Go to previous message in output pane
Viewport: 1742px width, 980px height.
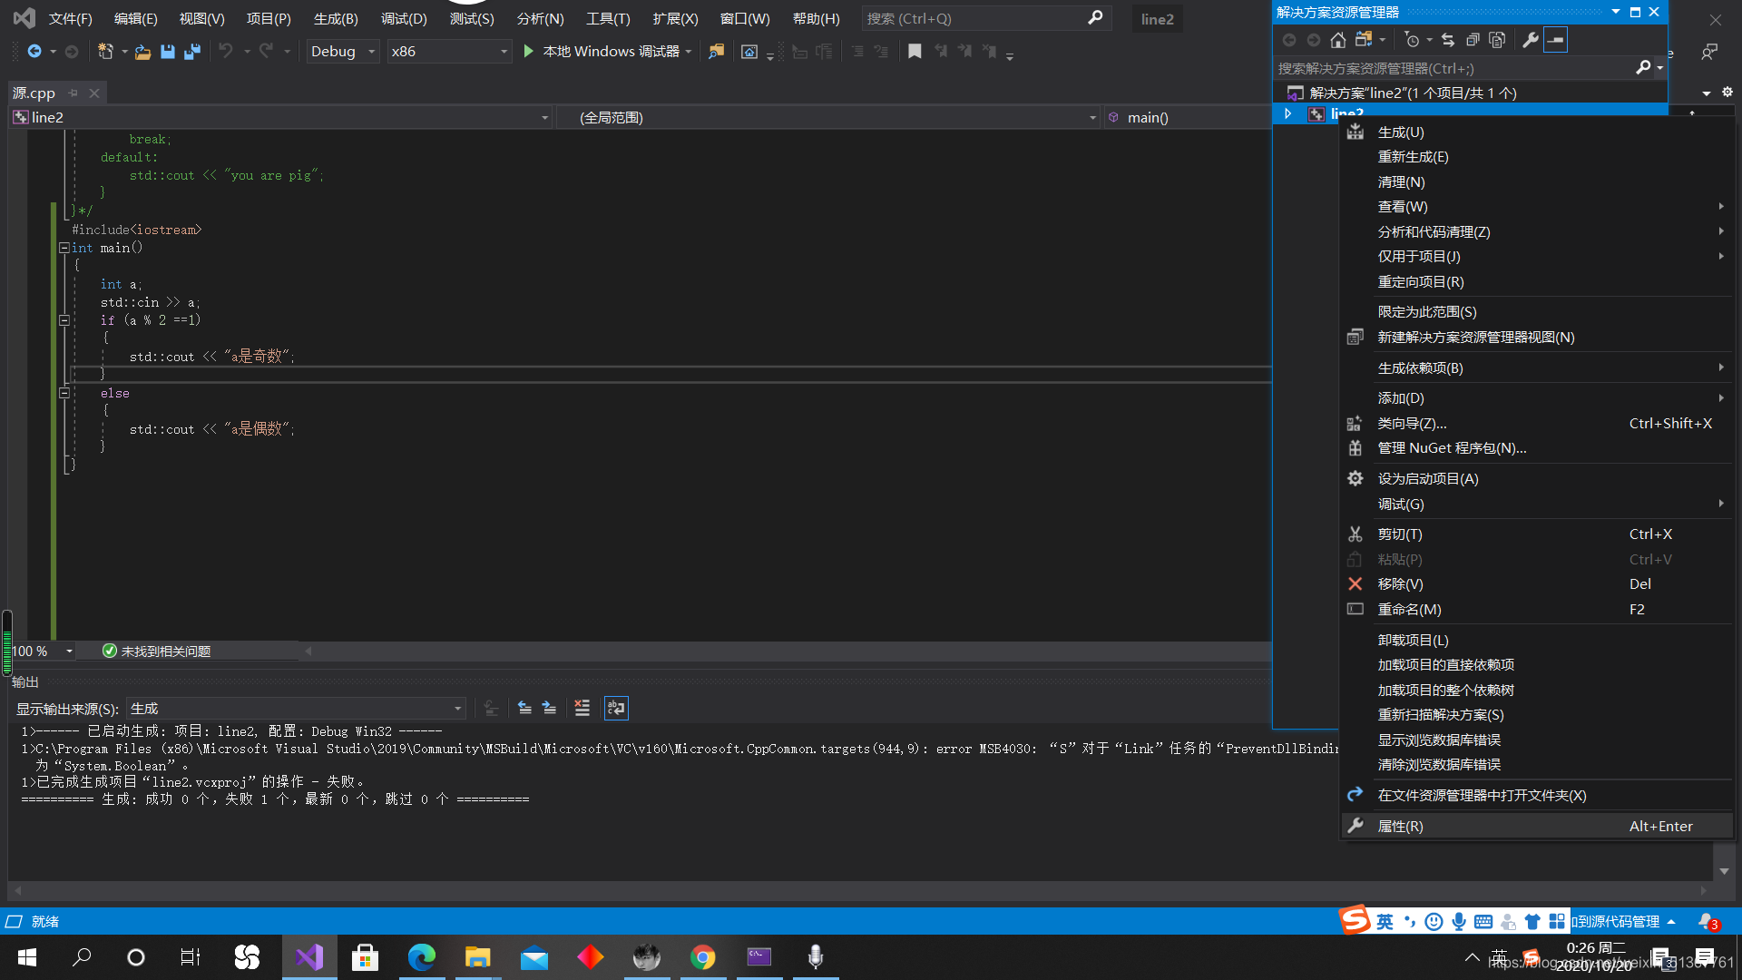pos(524,708)
